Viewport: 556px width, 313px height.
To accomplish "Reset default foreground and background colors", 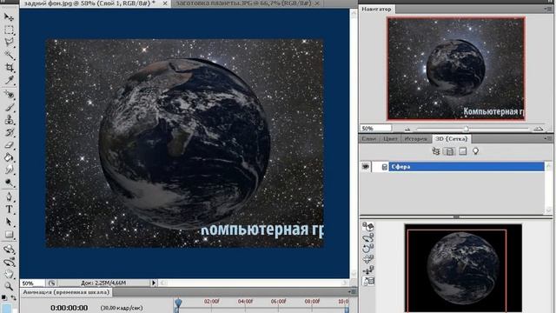I will [3, 297].
